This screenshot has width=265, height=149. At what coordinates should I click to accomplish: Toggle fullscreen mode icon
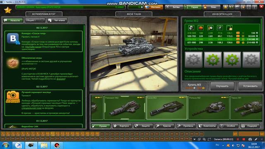click(x=249, y=7)
